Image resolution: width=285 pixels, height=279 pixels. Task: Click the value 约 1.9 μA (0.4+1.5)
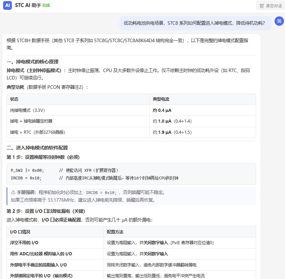172,132
